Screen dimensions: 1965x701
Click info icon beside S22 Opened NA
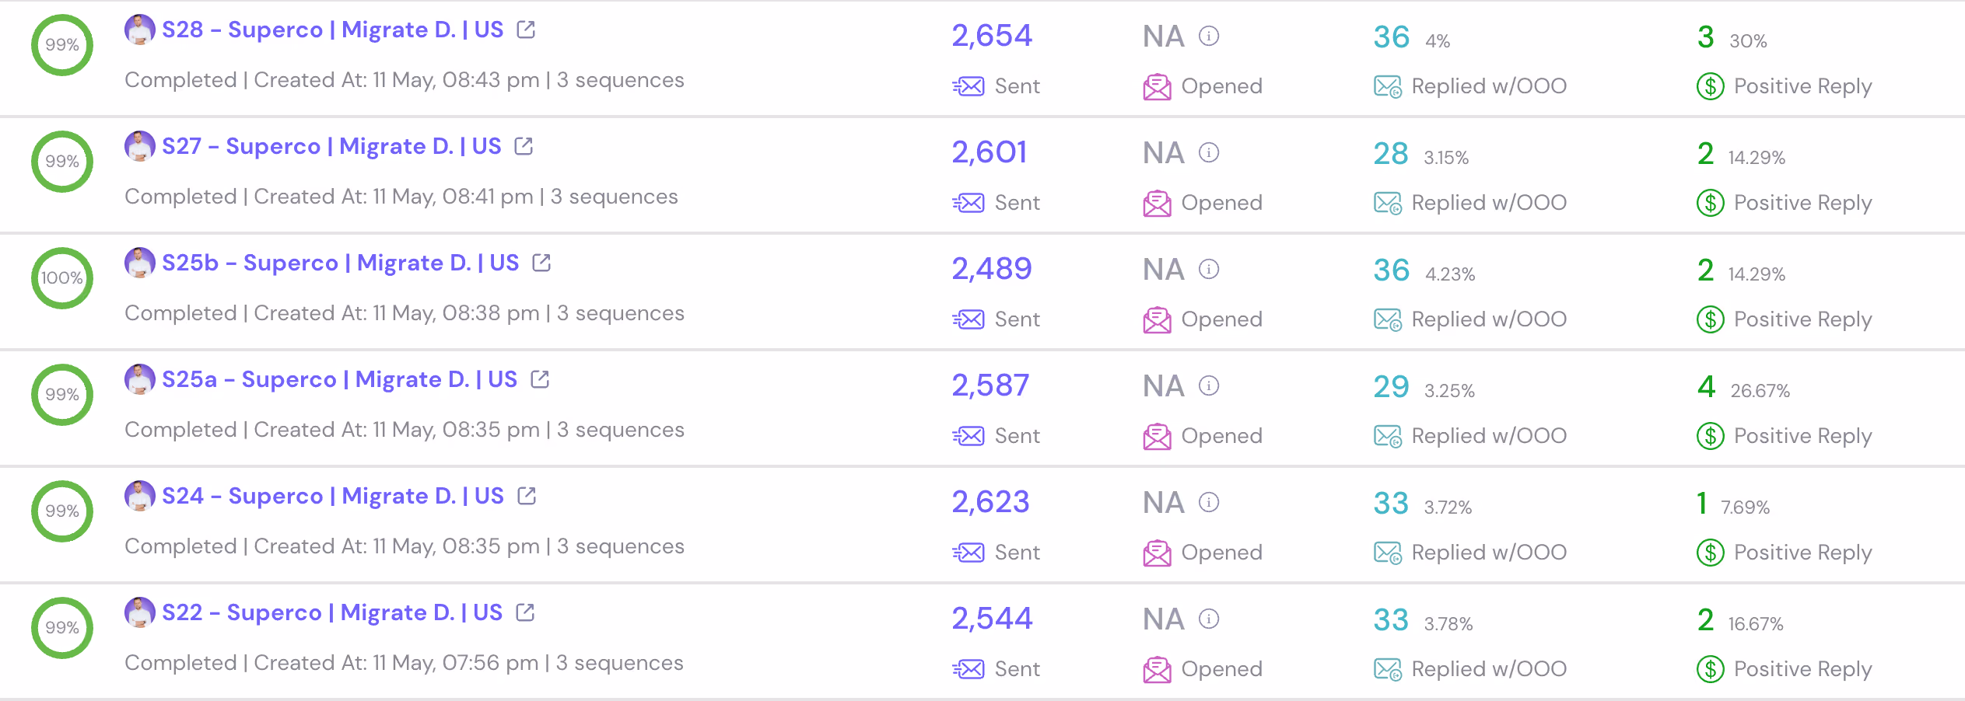1209,619
